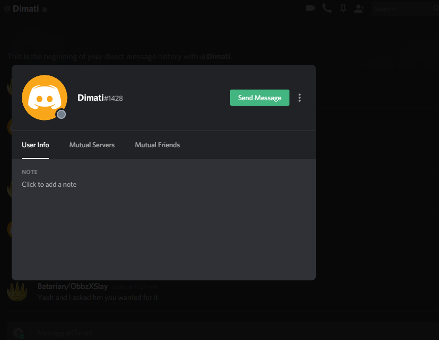The image size is (439, 340).
Task: Click to add a note field
Action: point(49,184)
